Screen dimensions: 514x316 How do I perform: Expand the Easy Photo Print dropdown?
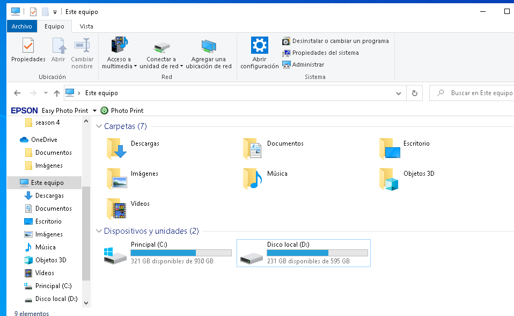coord(94,111)
